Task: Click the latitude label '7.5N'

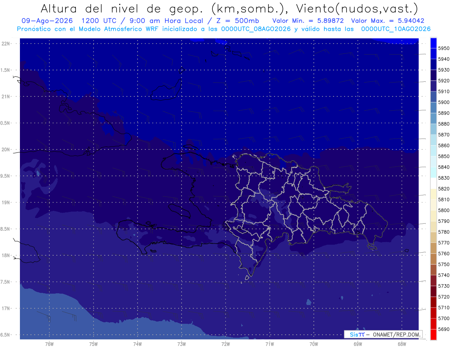Action: [5, 282]
